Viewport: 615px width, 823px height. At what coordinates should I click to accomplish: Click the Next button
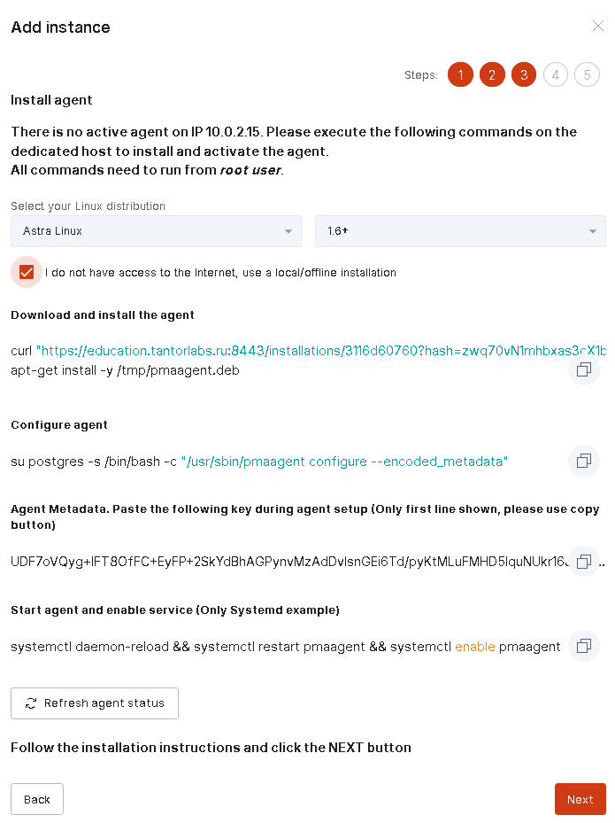tap(580, 799)
